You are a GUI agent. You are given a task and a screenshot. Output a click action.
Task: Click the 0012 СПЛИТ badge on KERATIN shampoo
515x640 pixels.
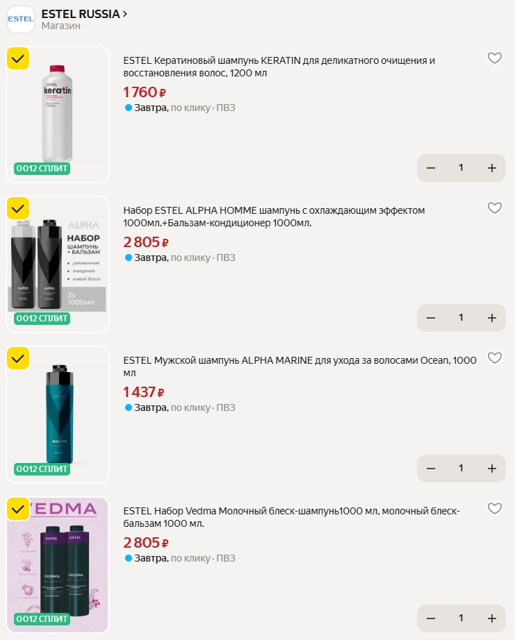pos(42,169)
